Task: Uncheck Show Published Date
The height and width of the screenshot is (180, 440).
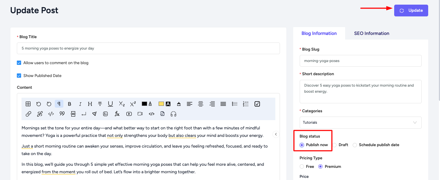Action: click(19, 76)
